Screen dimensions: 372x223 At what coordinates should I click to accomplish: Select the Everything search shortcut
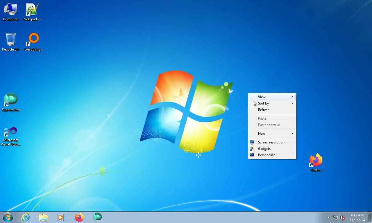pyautogui.click(x=33, y=42)
